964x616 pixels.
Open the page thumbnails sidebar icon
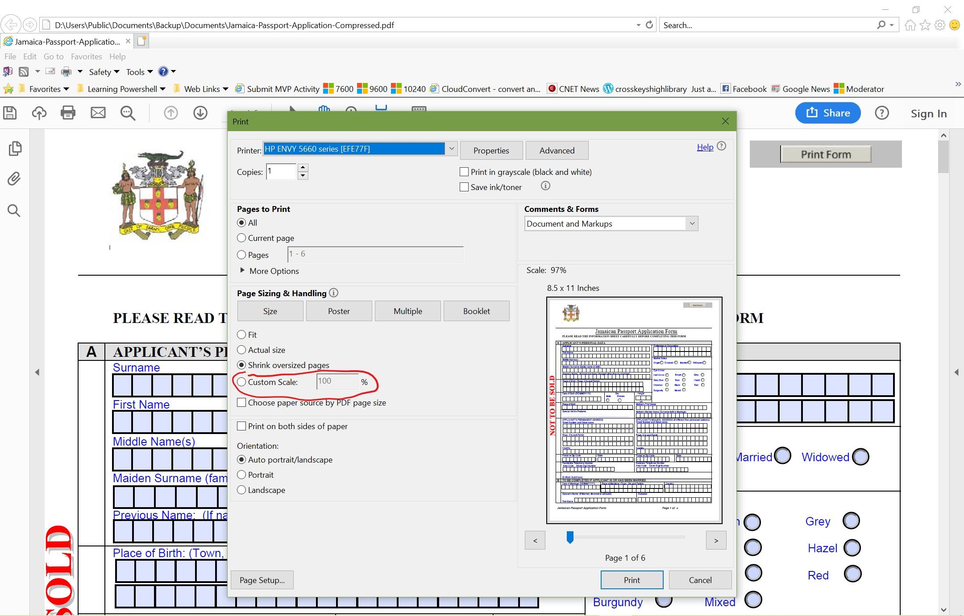pos(15,149)
